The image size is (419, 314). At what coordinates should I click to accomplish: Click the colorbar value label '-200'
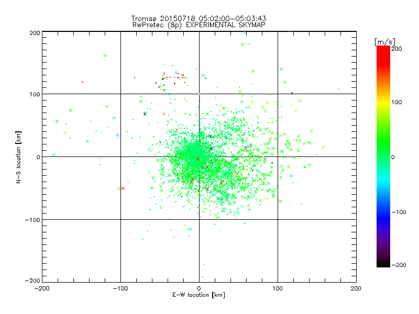pyautogui.click(x=399, y=265)
